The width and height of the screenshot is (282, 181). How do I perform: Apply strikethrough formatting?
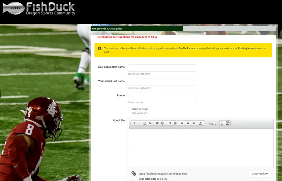click(x=150, y=123)
